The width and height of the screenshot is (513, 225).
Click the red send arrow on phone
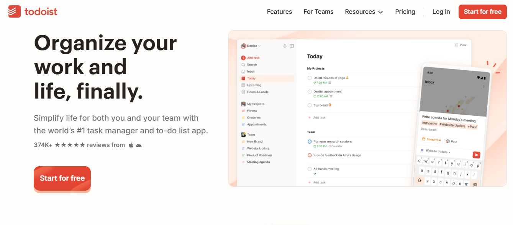(476, 155)
